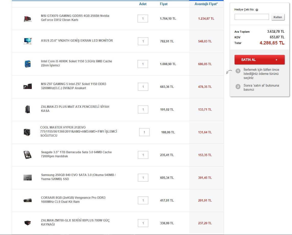Screen dimensions: 292x235
Task: Open the Seagate 1TB Barracuda Harddisk link
Action: 76,154
